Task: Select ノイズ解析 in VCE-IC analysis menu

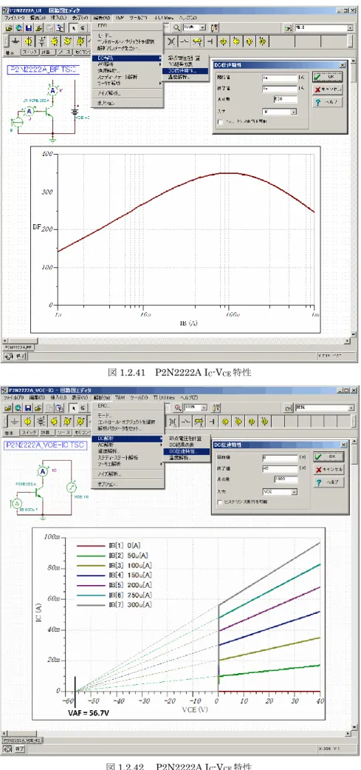Action: (128, 474)
